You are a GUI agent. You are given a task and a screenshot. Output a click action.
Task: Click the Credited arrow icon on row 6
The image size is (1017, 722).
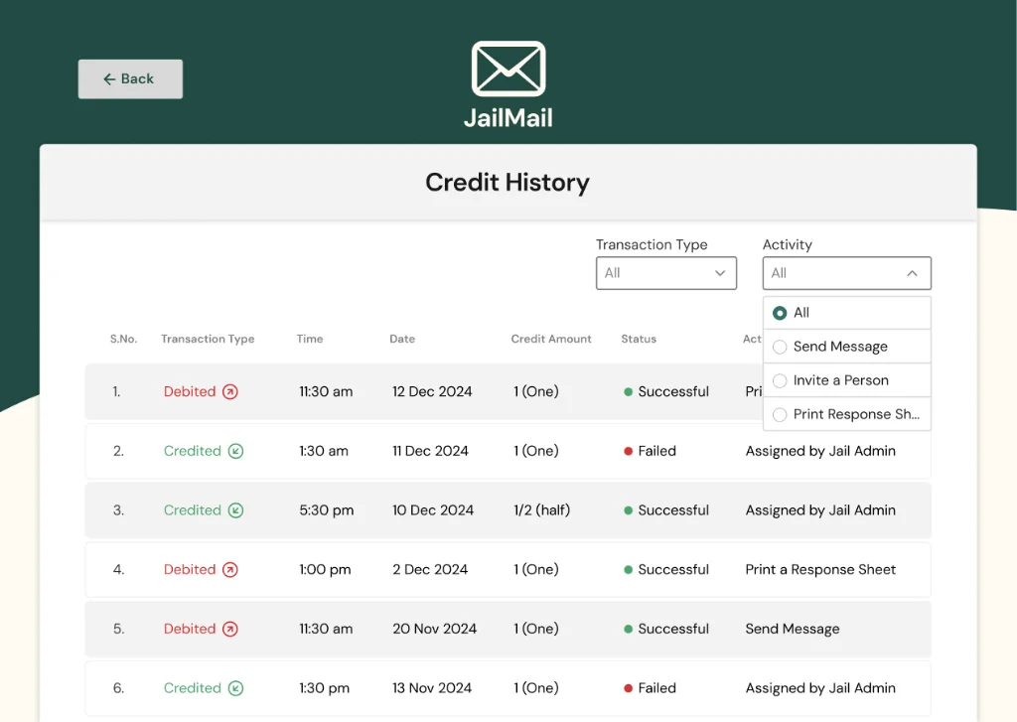237,688
